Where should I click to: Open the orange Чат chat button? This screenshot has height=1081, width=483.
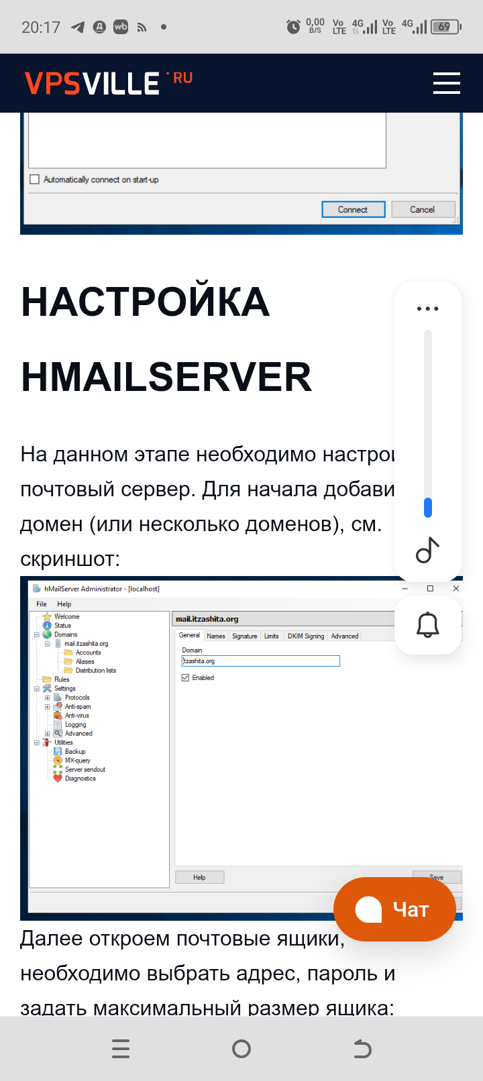pos(394,909)
